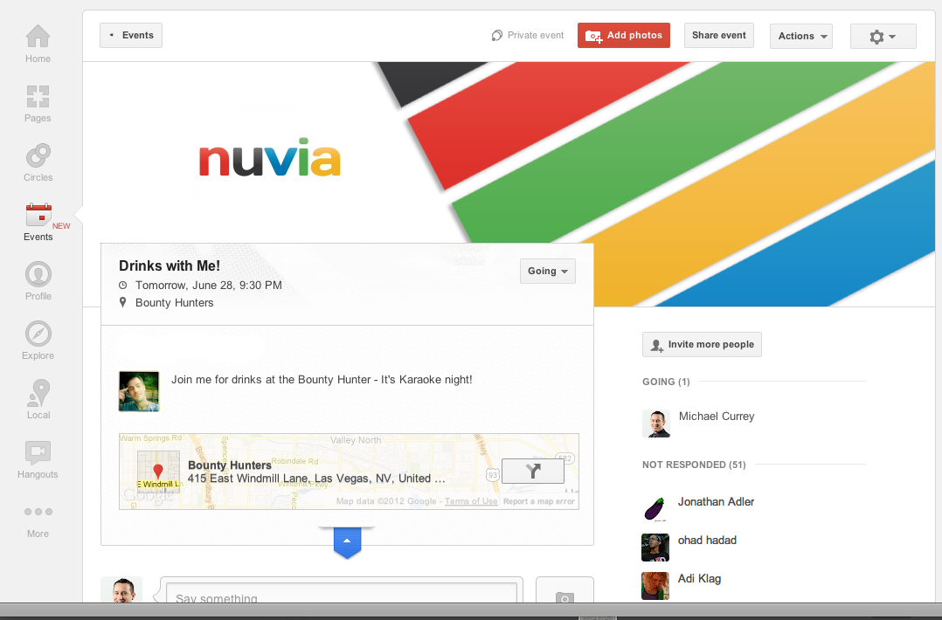This screenshot has height=620, width=942.
Task: Click the Add photos button
Action: 624,36
